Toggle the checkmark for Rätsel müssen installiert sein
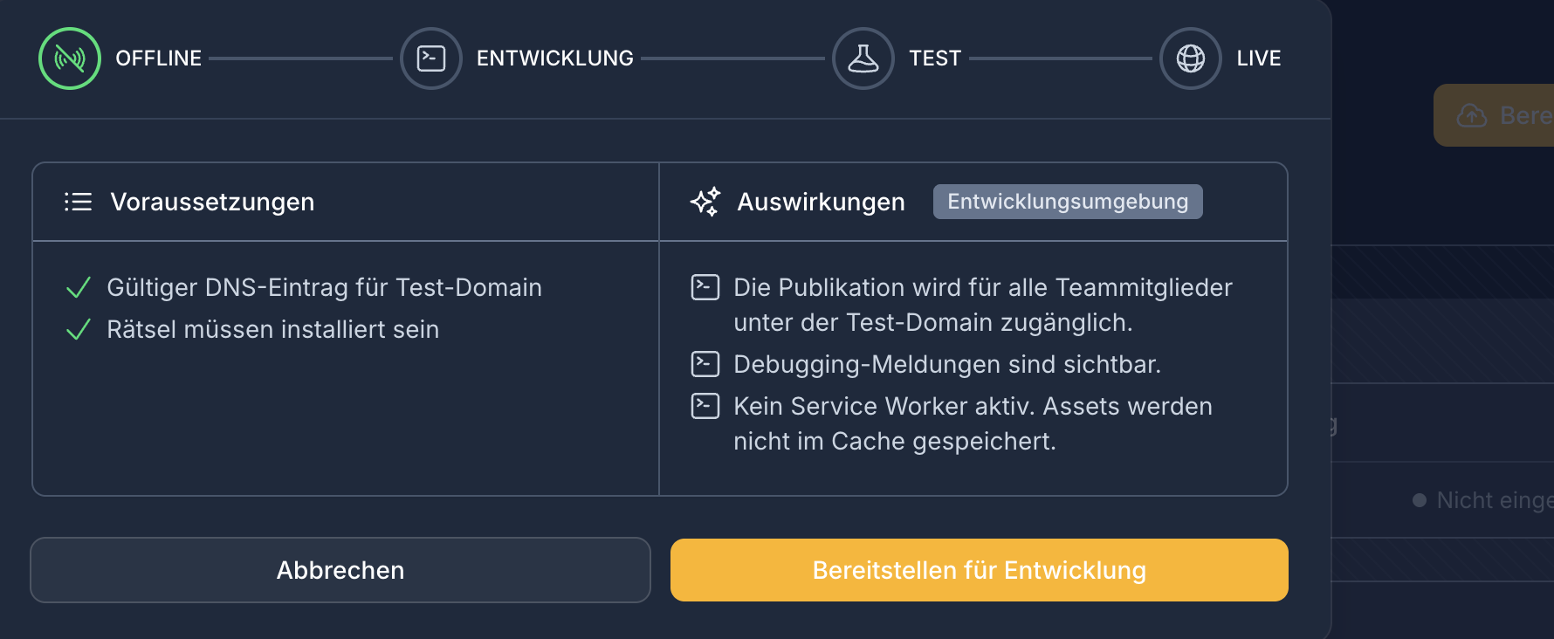This screenshot has height=639, width=1554. 78,330
